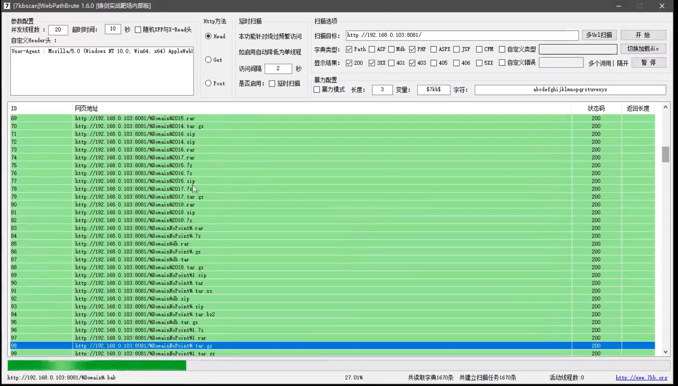The width and height of the screenshot is (678, 386).
Task: Select row 91 %DomainNoPoint%.tar.xz
Action: [332, 291]
